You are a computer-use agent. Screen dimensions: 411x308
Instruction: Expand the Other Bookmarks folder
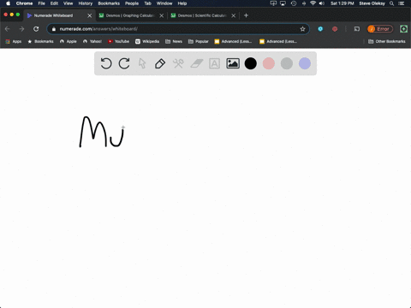(x=387, y=41)
